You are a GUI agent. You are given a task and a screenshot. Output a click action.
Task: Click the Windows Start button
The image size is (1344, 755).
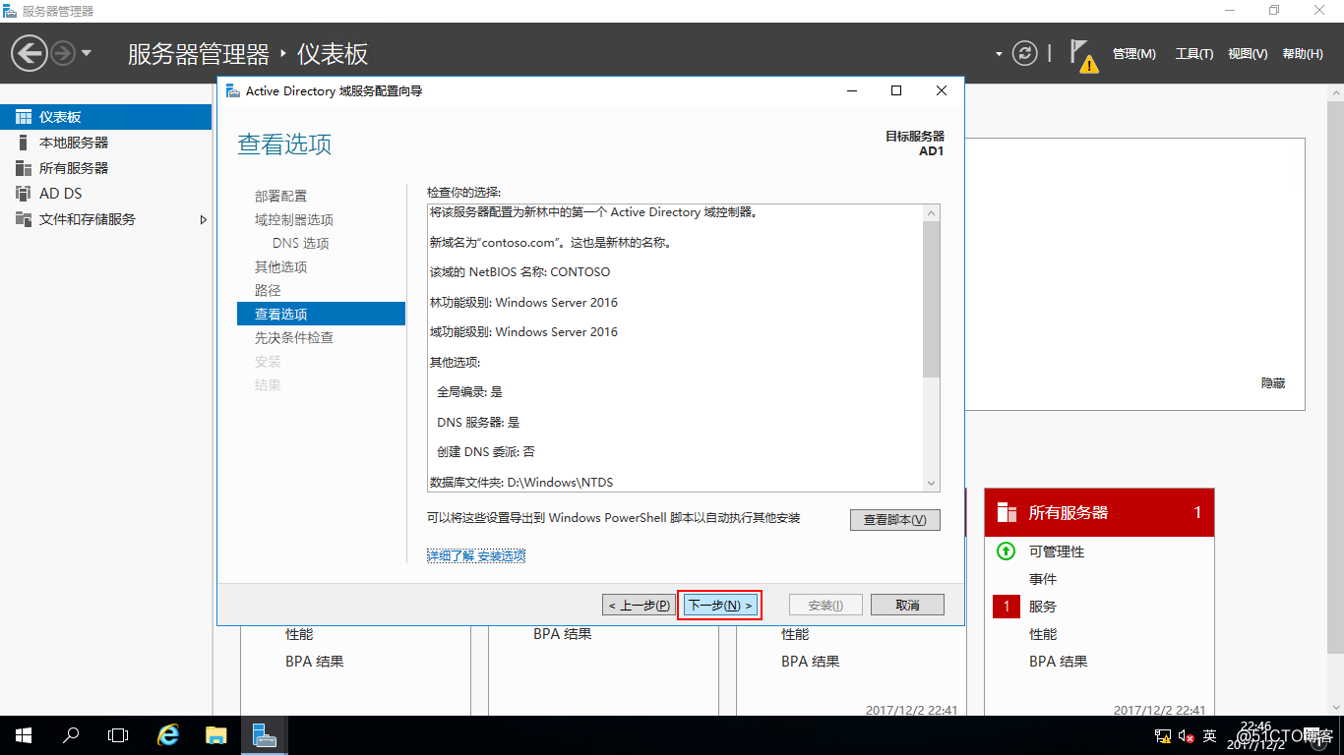[x=24, y=735]
